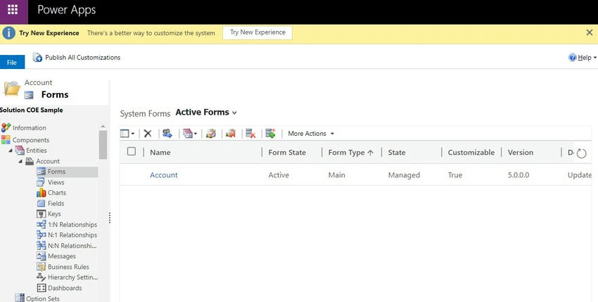Select Charts in the entity tree
The height and width of the screenshot is (302, 598).
pyautogui.click(x=57, y=193)
